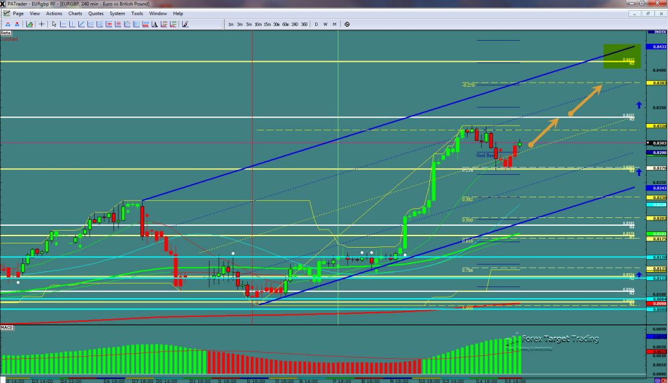This screenshot has height=383, width=668.
Task: Click the Help menu
Action: (178, 13)
